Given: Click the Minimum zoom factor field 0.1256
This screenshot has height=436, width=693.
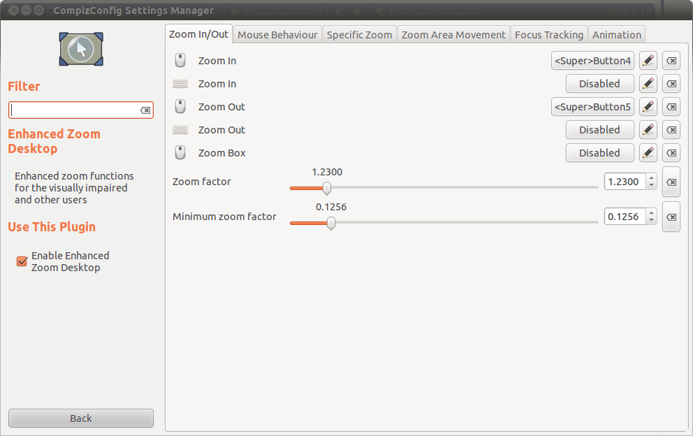Looking at the screenshot, I should tap(625, 216).
